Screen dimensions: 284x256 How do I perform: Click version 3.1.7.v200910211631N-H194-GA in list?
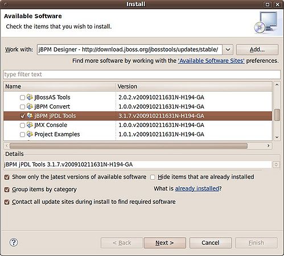point(161,115)
